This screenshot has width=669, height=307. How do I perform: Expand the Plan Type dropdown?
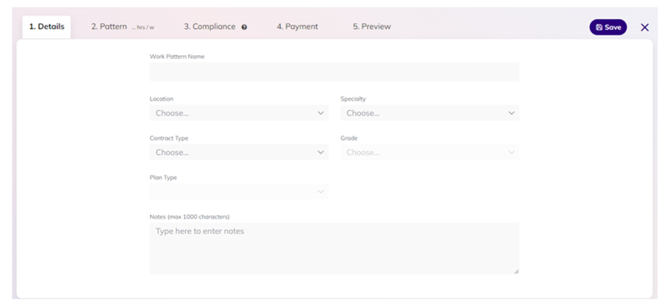click(239, 191)
